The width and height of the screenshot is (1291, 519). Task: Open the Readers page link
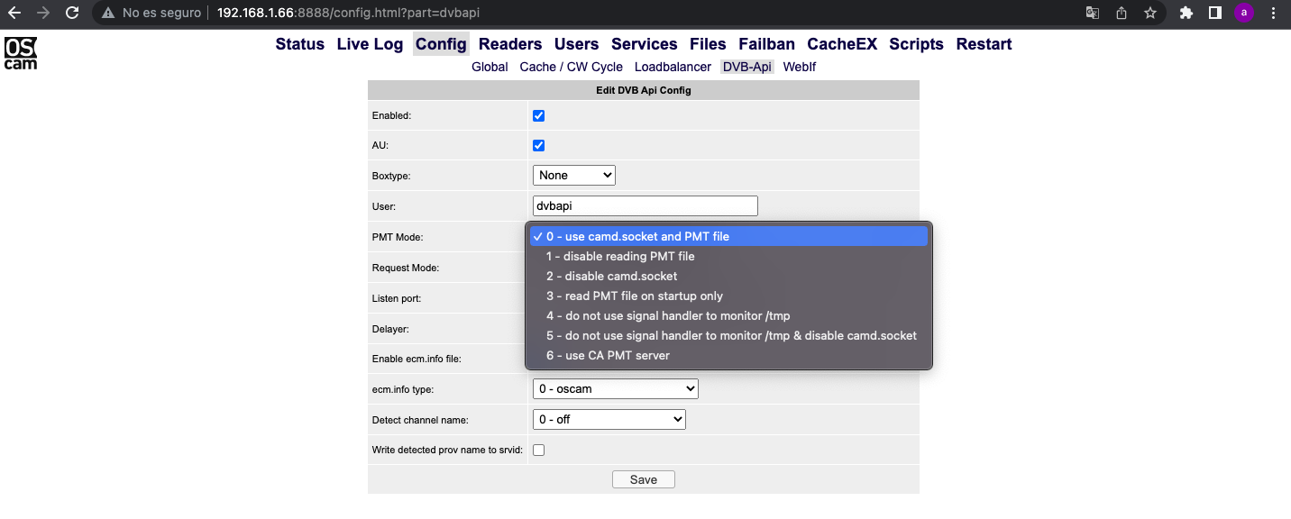(x=510, y=44)
